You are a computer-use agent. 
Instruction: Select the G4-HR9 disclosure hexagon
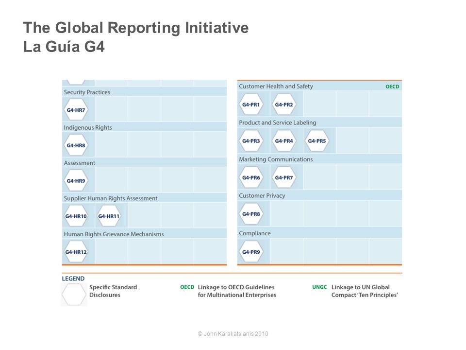coord(76,181)
